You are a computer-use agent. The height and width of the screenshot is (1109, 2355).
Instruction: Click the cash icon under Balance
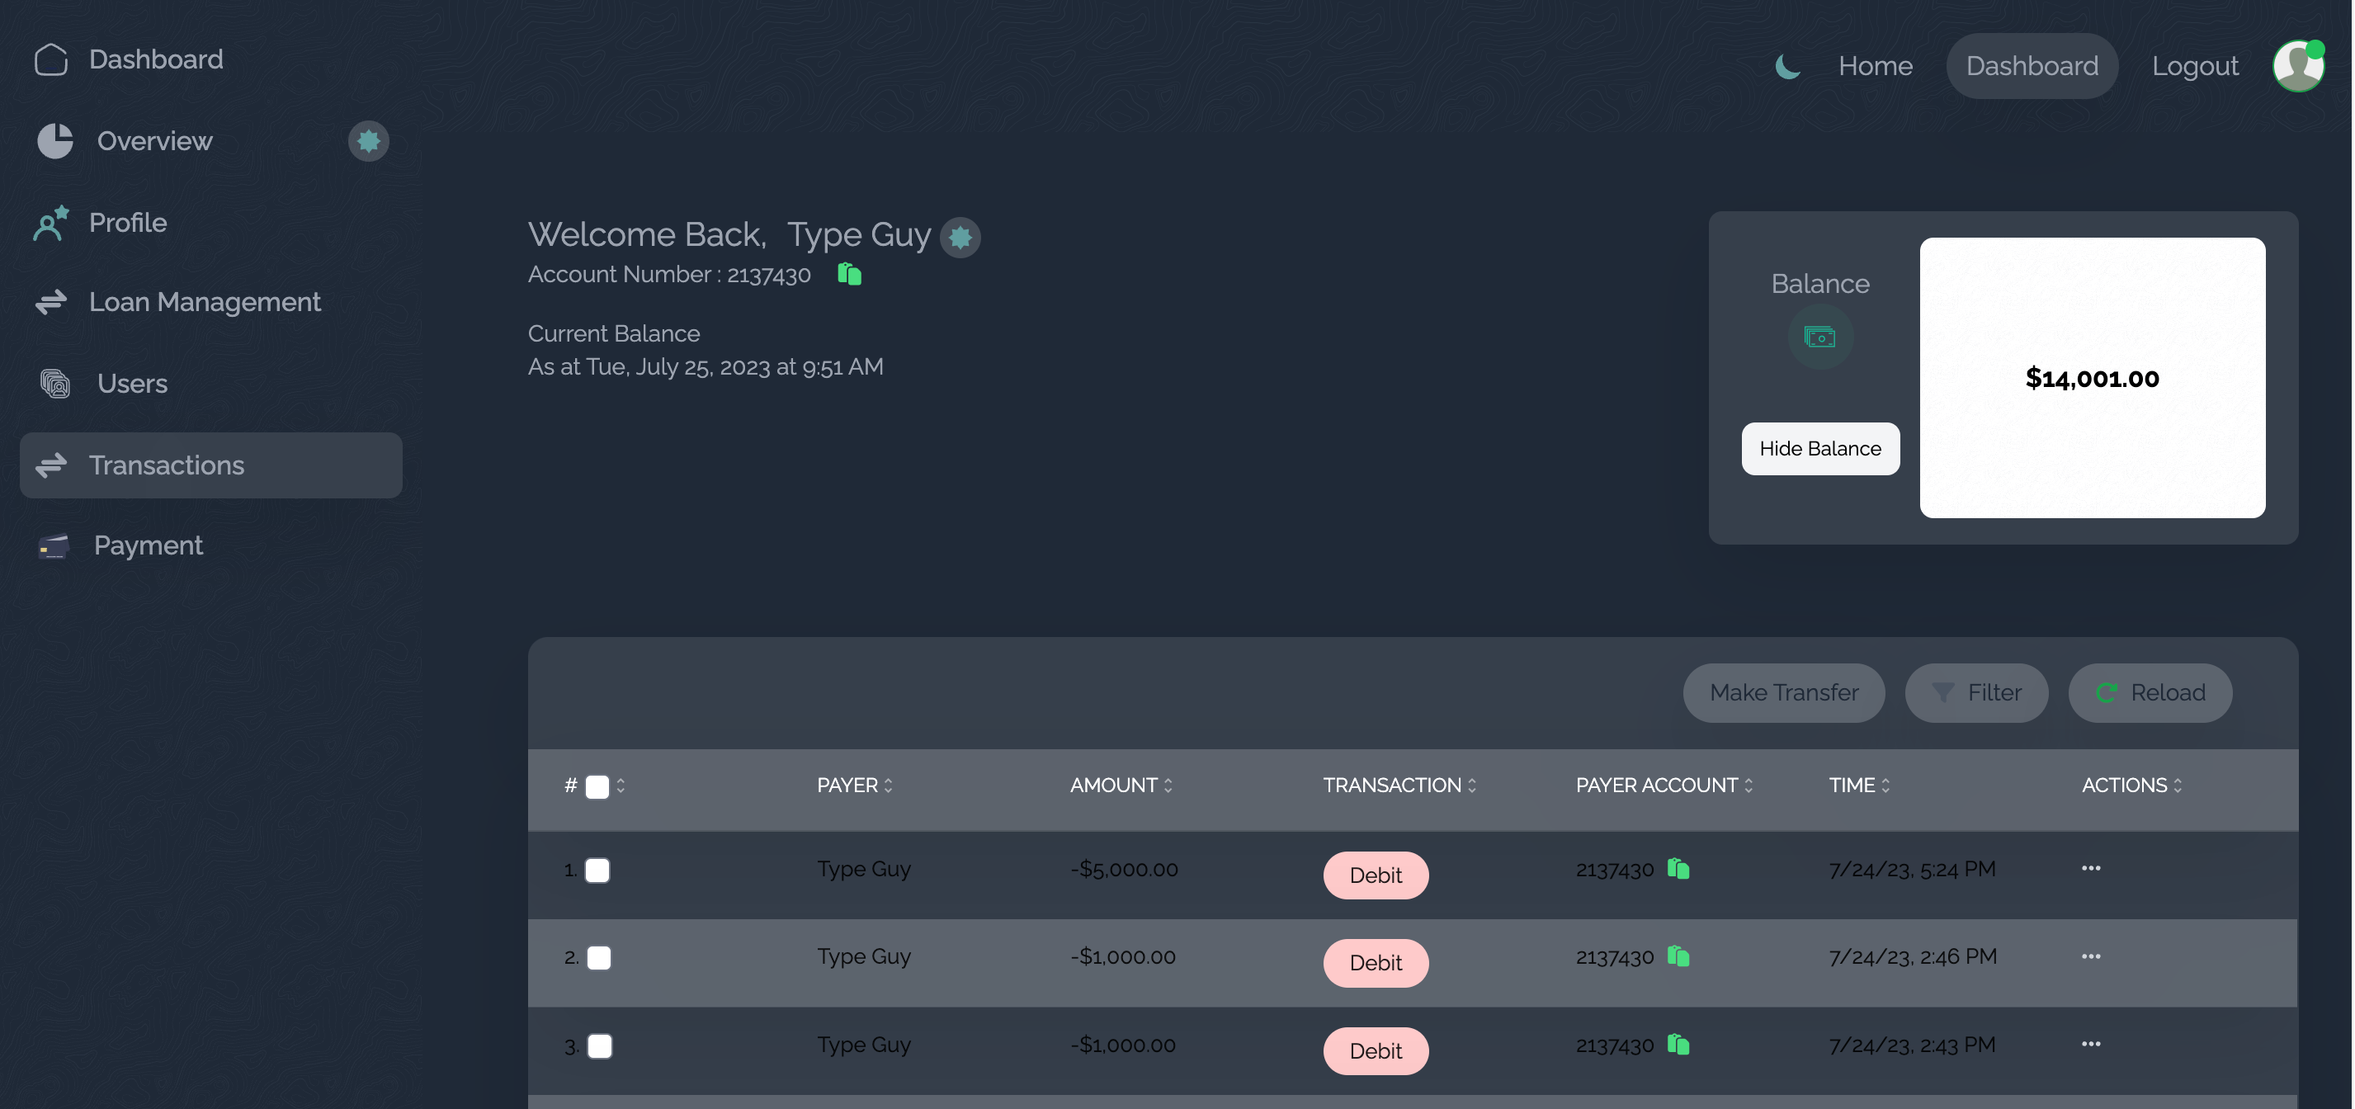1819,337
